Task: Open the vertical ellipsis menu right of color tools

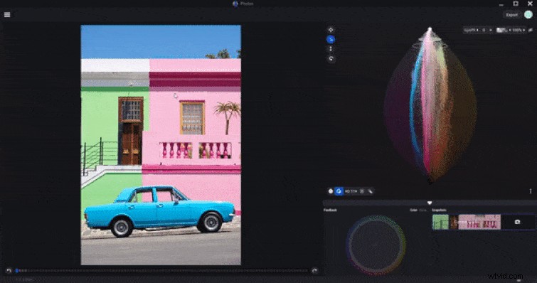Action: (x=531, y=191)
